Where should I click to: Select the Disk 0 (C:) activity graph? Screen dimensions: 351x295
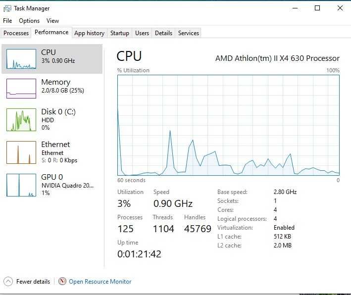[21, 119]
